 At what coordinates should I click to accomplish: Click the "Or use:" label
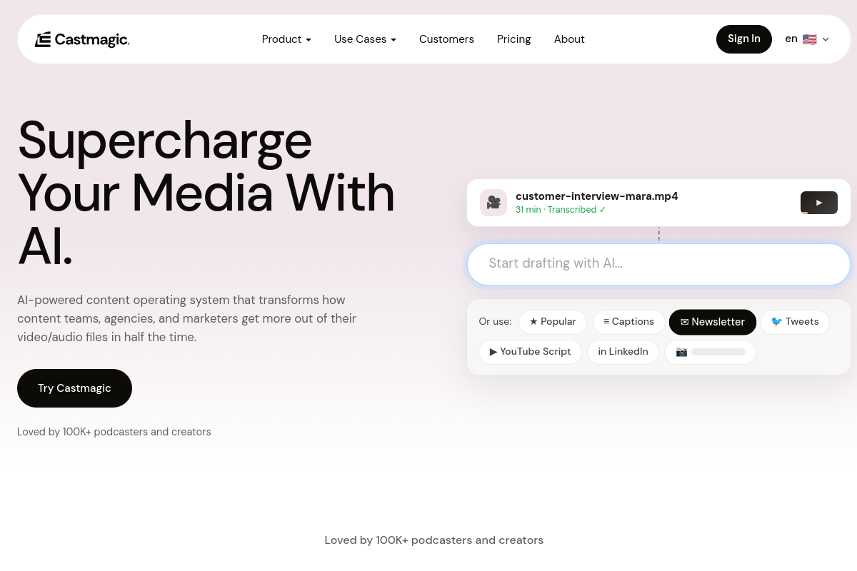click(495, 322)
